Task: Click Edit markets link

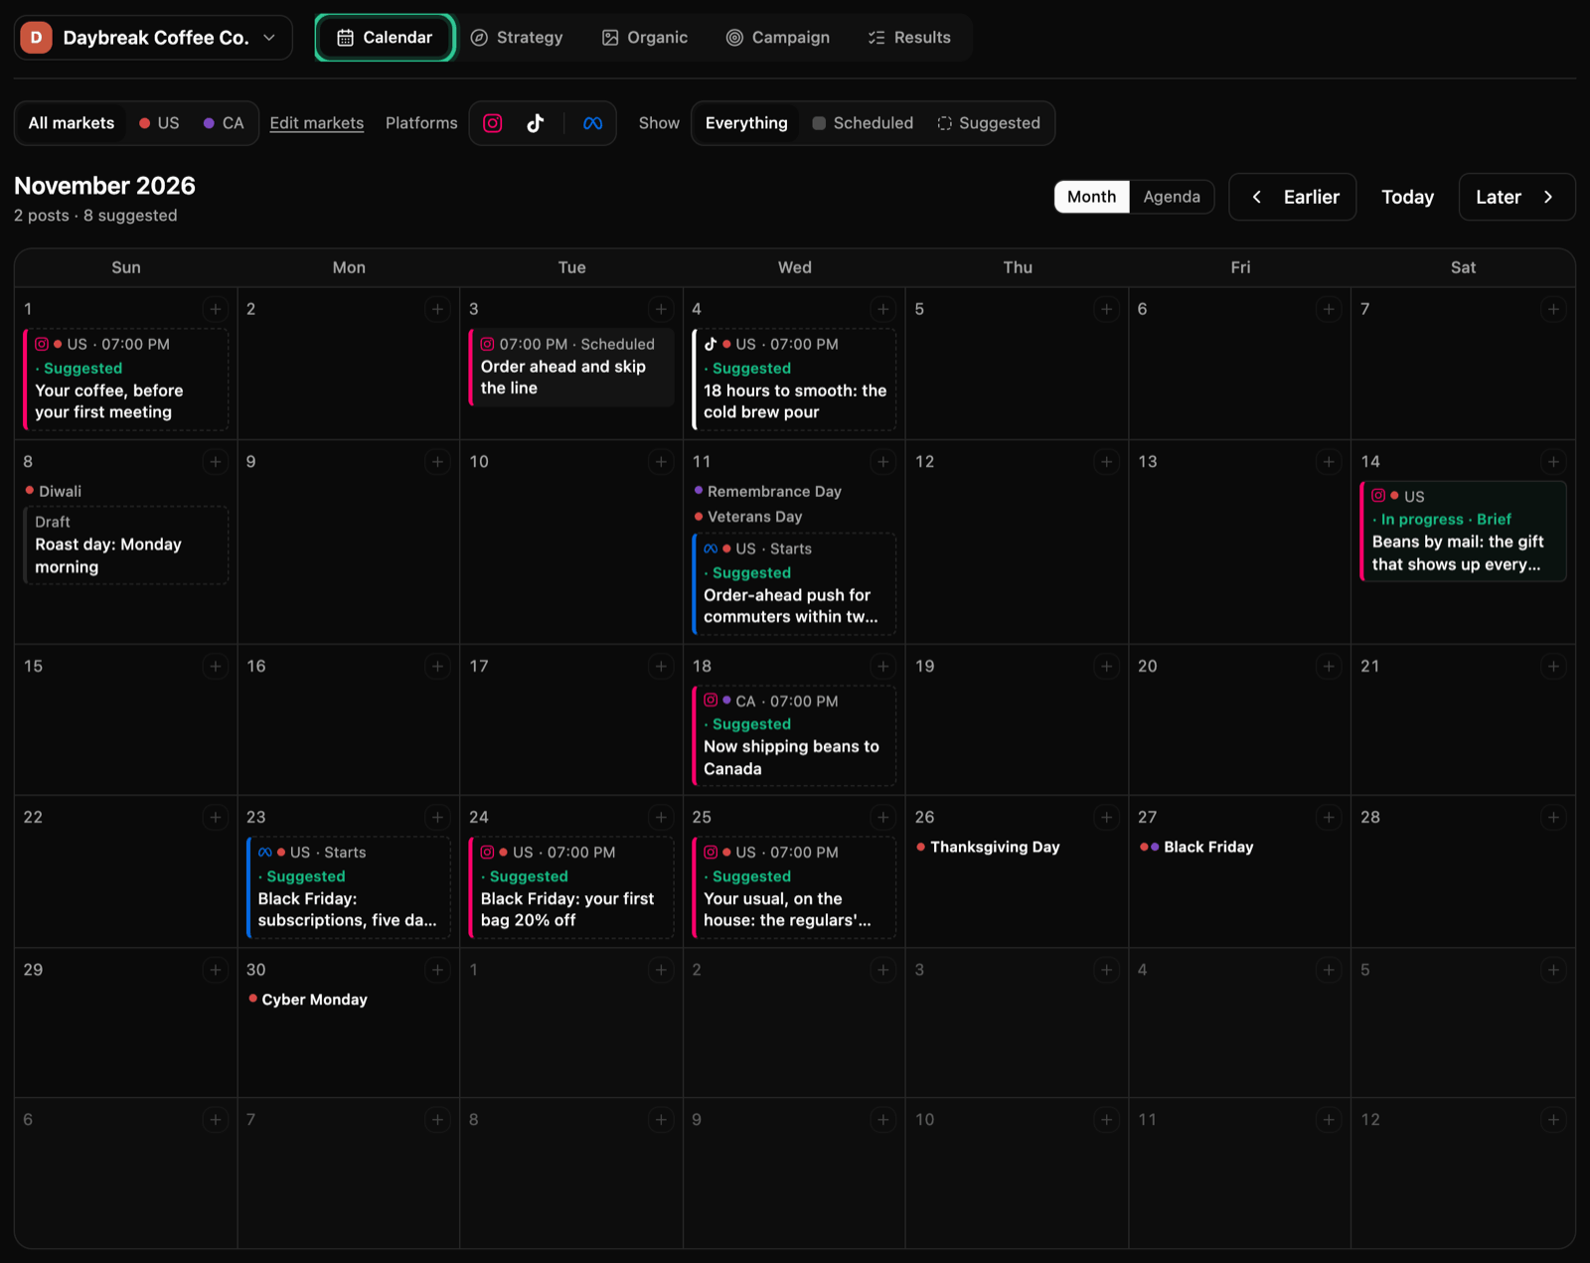Action: tap(317, 123)
